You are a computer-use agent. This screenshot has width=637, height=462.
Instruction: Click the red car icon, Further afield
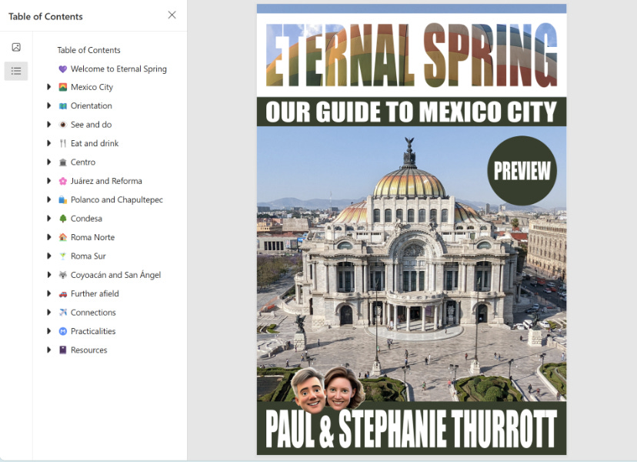(x=62, y=293)
